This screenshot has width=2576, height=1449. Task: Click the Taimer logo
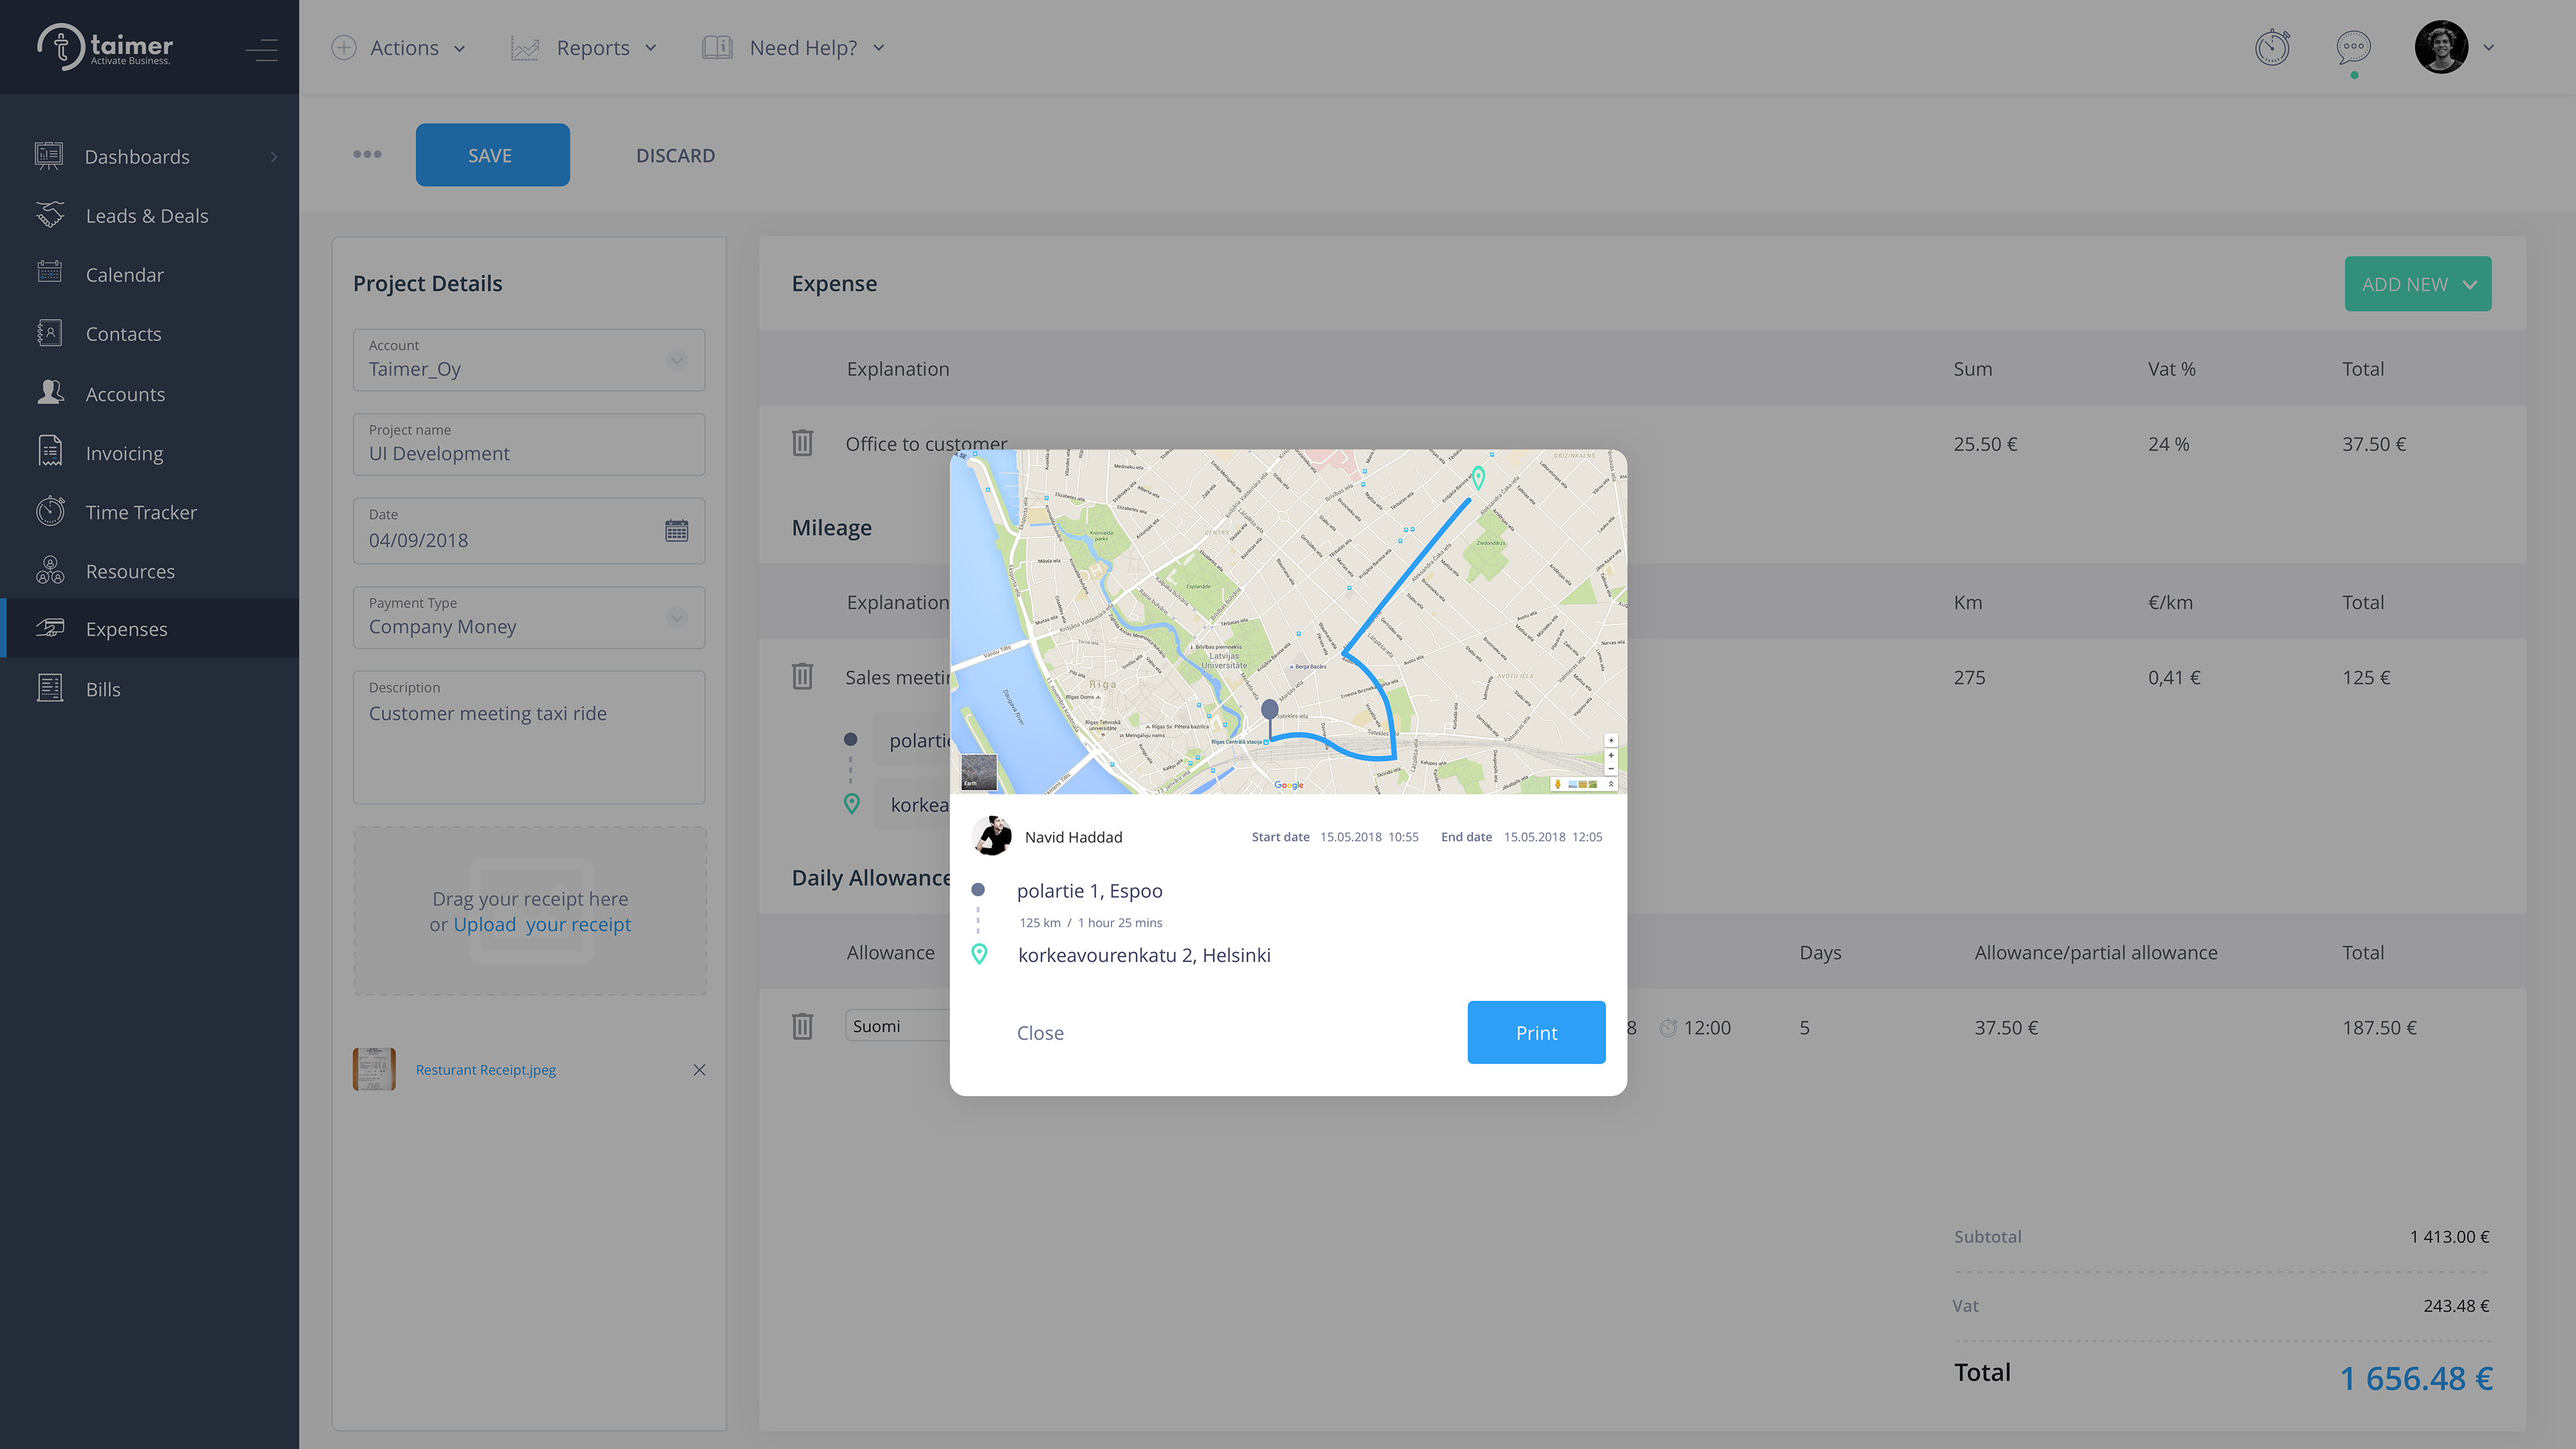tap(105, 46)
